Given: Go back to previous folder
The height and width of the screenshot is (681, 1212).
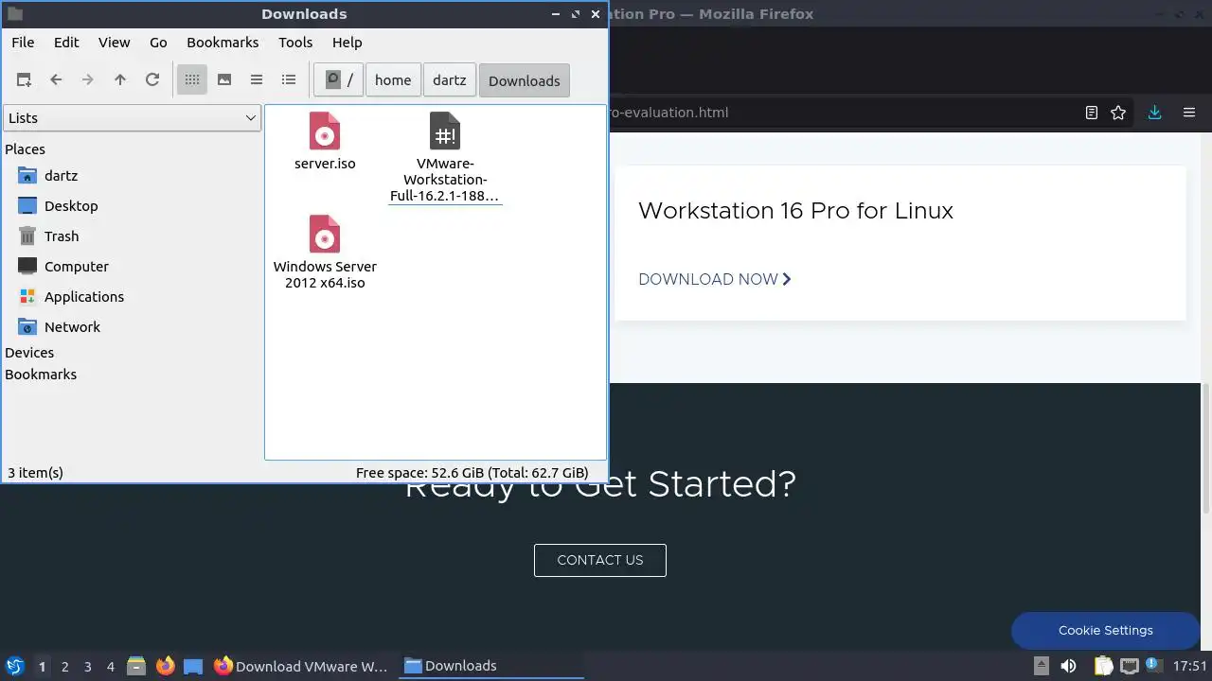Looking at the screenshot, I should coord(56,80).
